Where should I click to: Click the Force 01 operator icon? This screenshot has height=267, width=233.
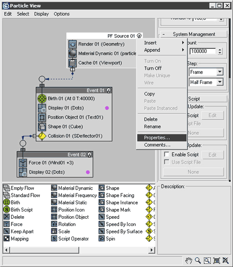click(x=23, y=163)
